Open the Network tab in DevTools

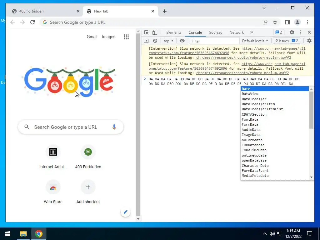237,32
